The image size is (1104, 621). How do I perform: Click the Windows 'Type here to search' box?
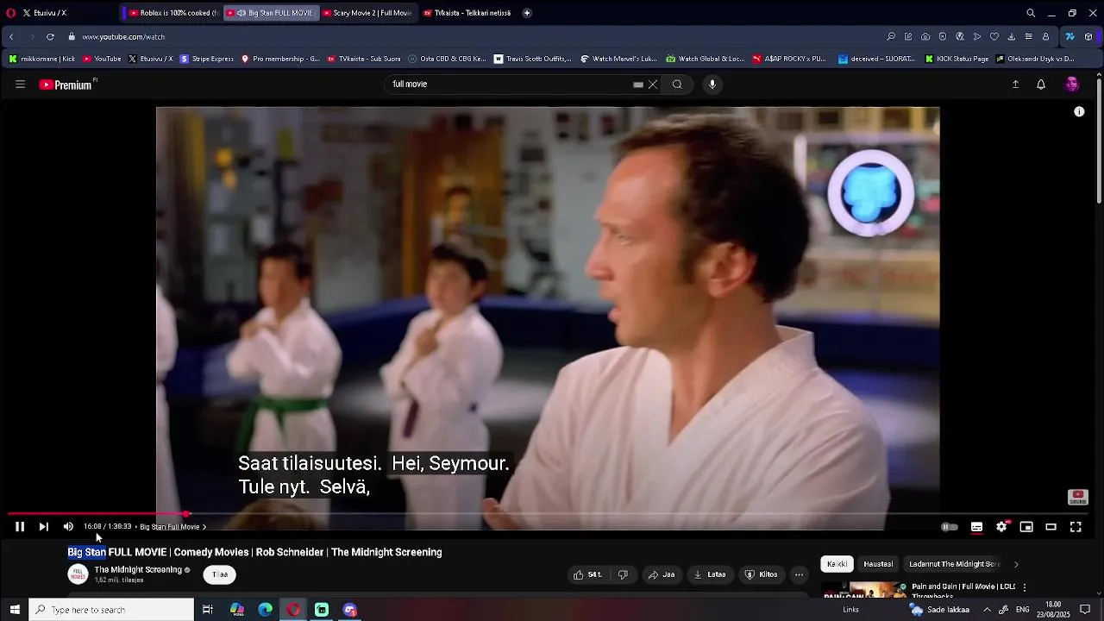pos(112,610)
